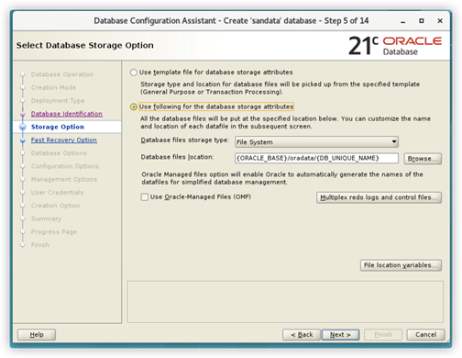Screen dimensions: 462x358
Task: Click the Oracle 21c Database logo
Action: (395, 46)
